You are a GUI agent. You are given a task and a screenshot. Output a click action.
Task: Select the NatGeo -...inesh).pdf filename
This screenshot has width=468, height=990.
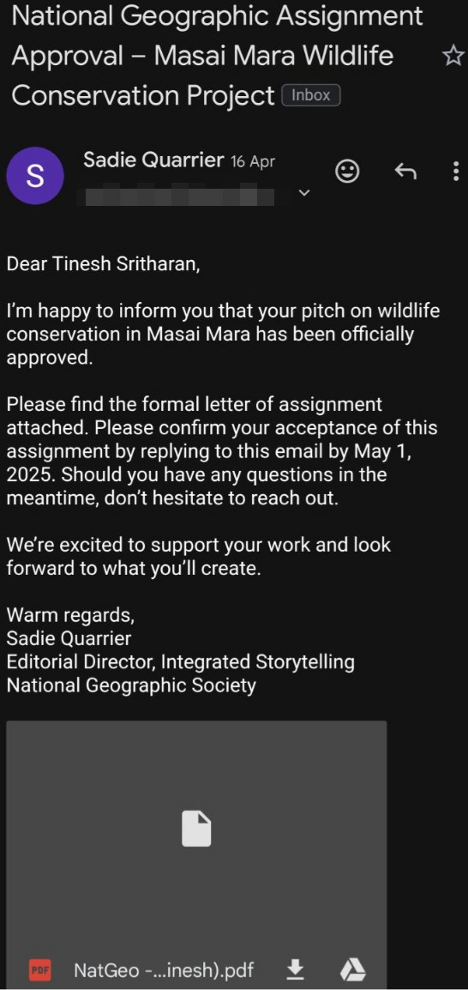click(164, 969)
